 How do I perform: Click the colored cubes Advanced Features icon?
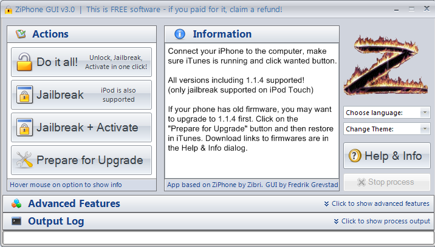pos(16,203)
